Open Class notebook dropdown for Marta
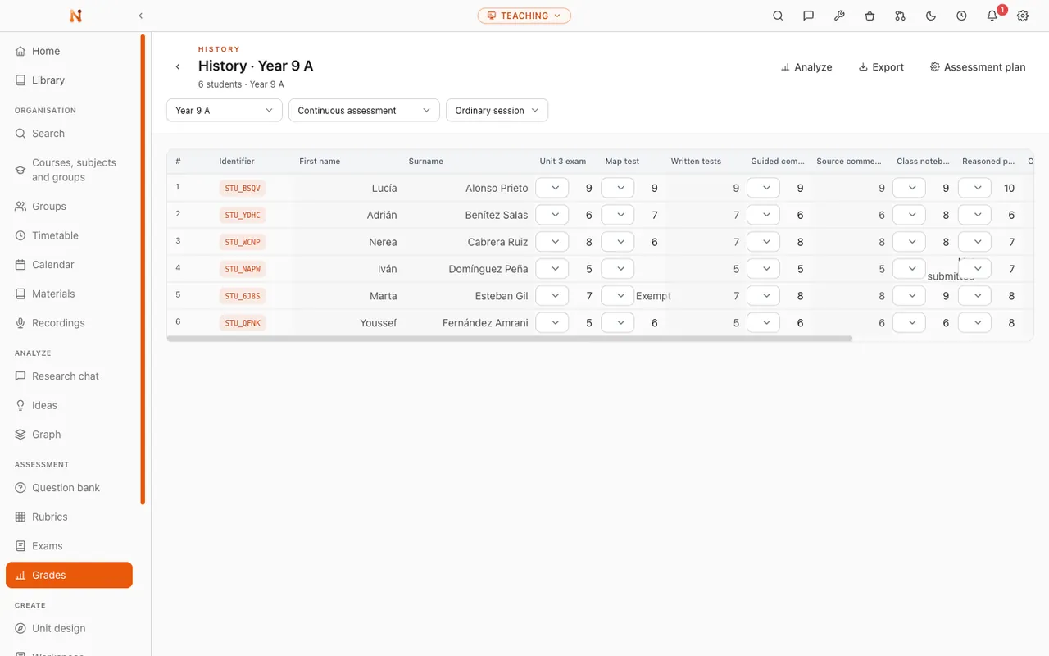This screenshot has height=656, width=1049. click(910, 296)
